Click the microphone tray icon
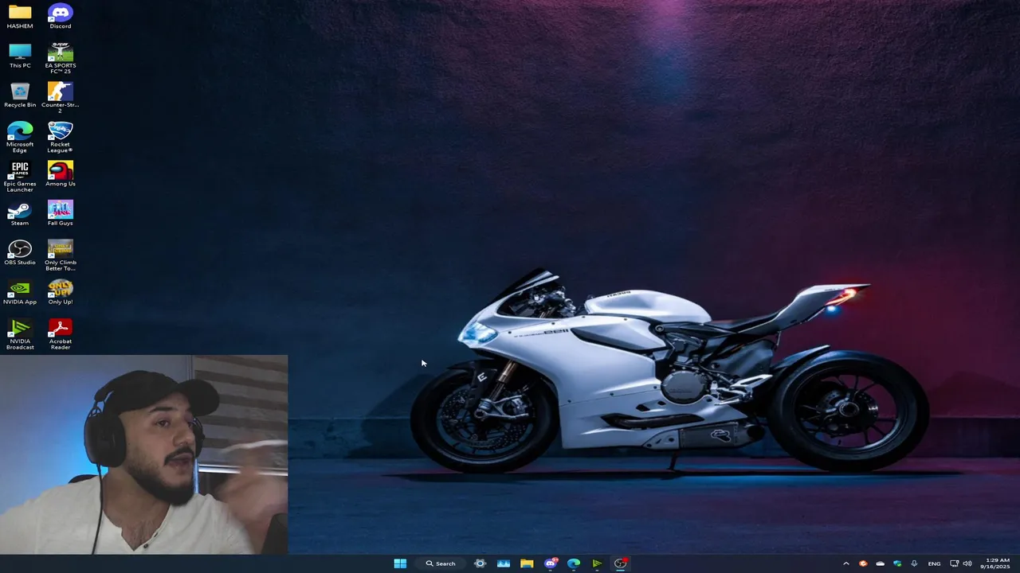Image resolution: width=1020 pixels, height=573 pixels. pyautogui.click(x=914, y=563)
